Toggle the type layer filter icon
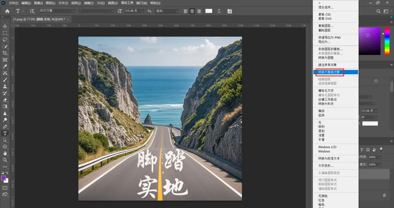The width and height of the screenshot is (394, 208). tap(362, 150)
